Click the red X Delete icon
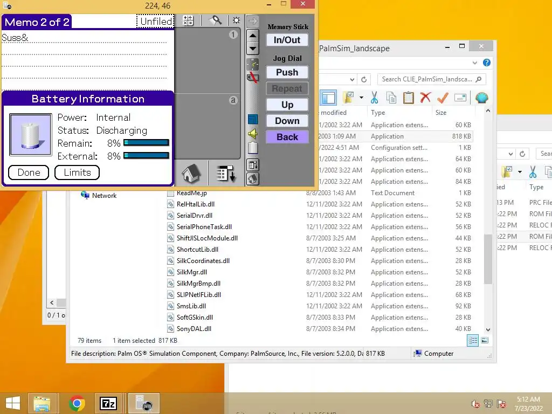This screenshot has width=552, height=414. click(425, 97)
